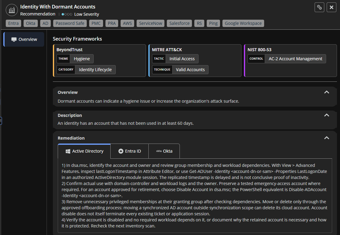Click the AD tag
340x235 pixels.
tap(46, 23)
